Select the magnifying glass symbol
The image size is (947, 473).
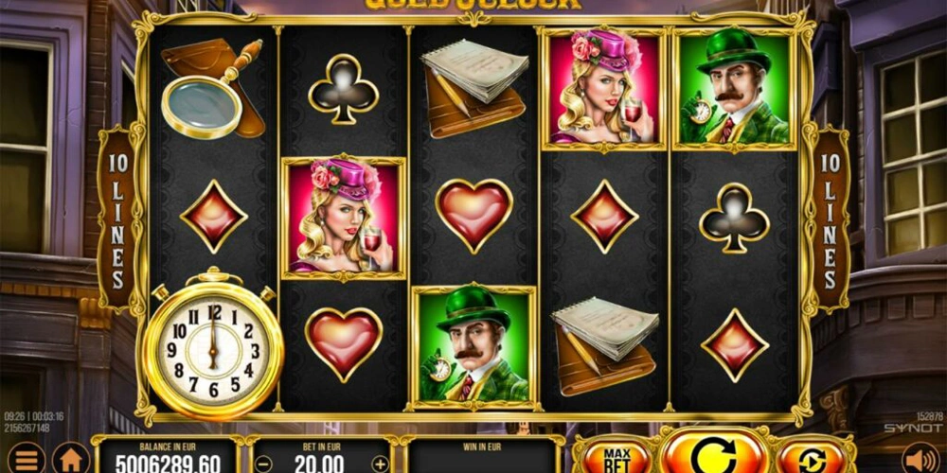tap(212, 87)
